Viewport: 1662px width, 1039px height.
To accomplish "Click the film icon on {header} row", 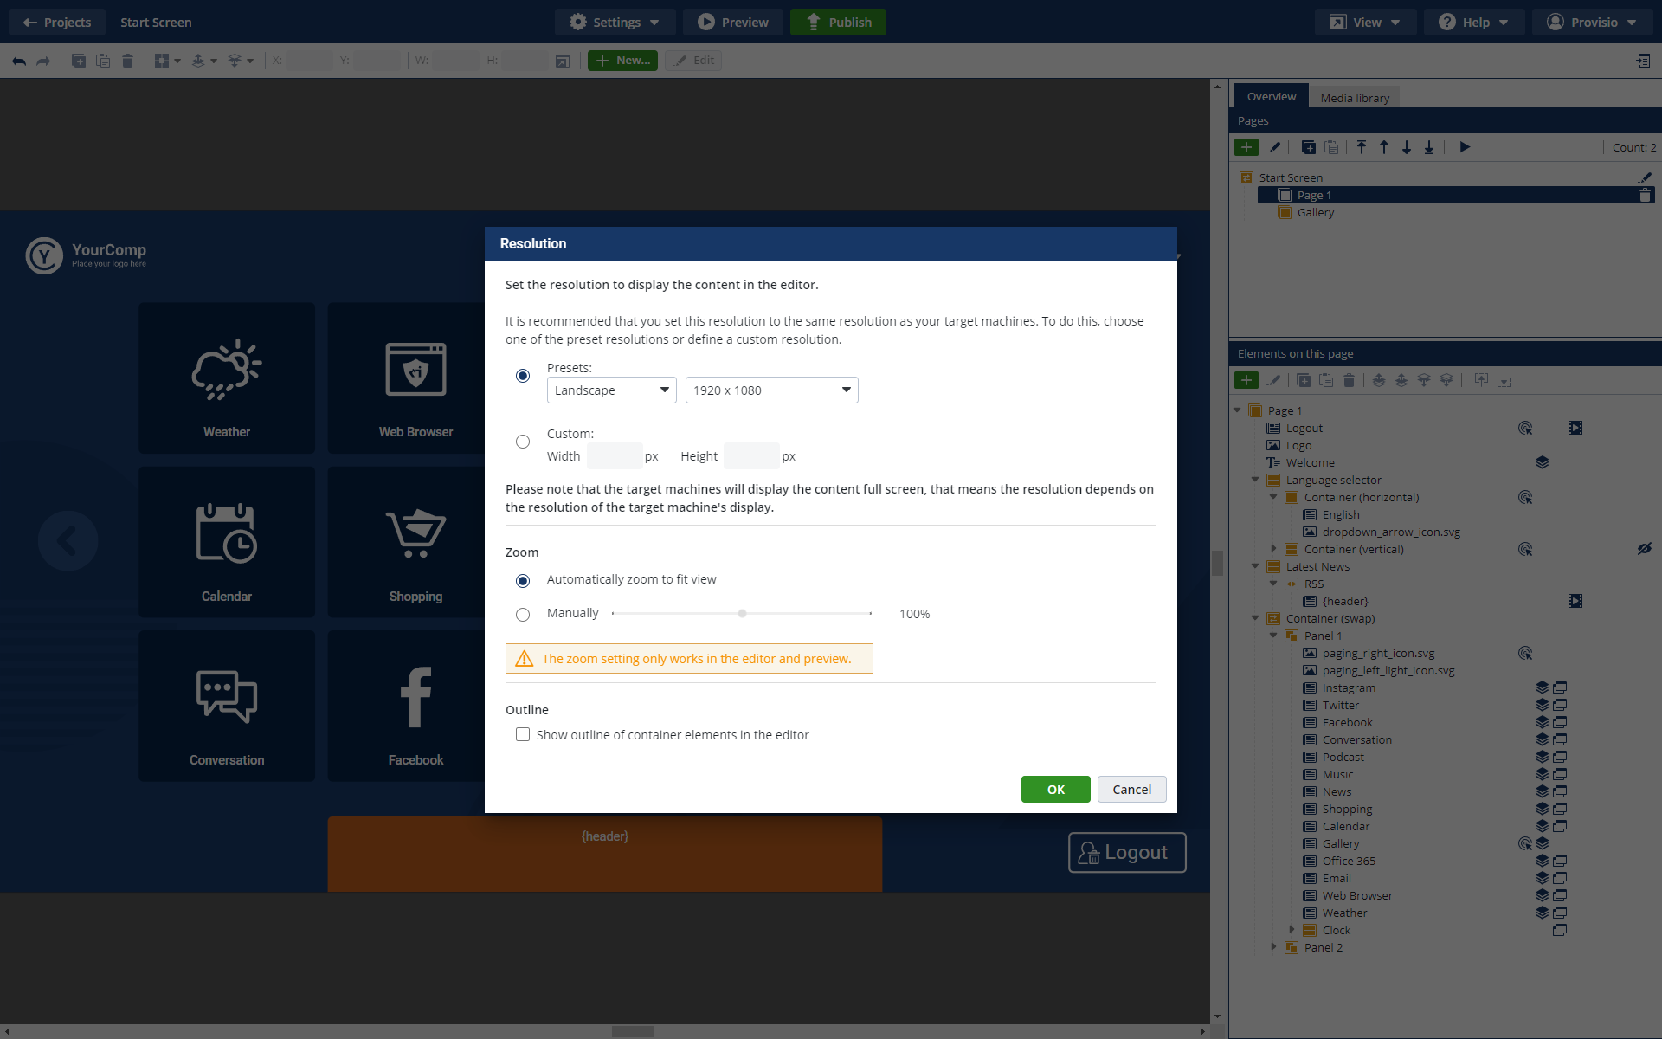I will tap(1575, 601).
